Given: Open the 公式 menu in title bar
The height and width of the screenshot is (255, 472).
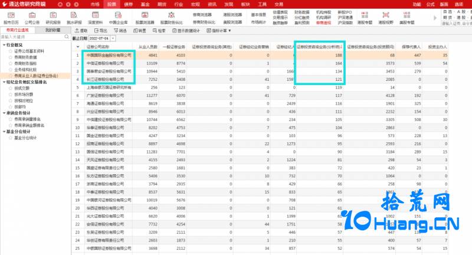Looking at the screenshot, I should point(431,4).
